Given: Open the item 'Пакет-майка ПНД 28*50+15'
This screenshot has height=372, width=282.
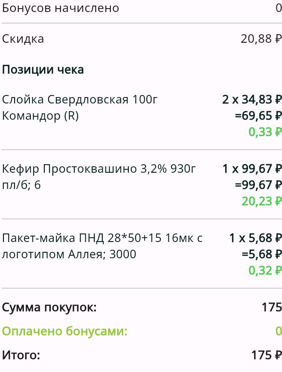Looking at the screenshot, I should point(102,246).
